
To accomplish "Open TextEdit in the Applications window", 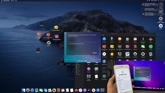I will [96, 76].
